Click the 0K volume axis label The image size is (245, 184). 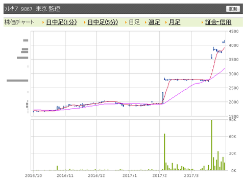tap(234, 171)
